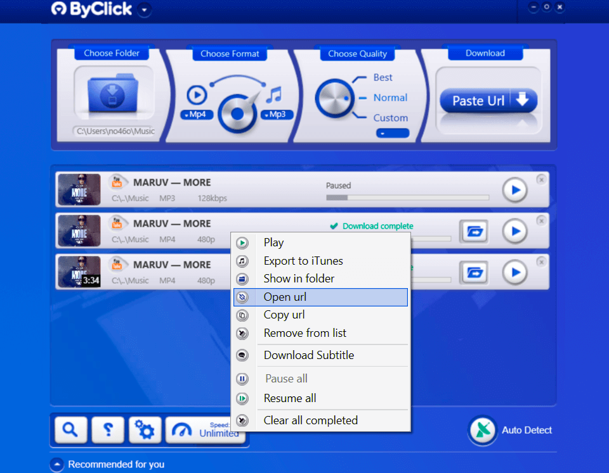The height and width of the screenshot is (473, 609).
Task: Select Copy url in the context menu
Action: (x=284, y=315)
